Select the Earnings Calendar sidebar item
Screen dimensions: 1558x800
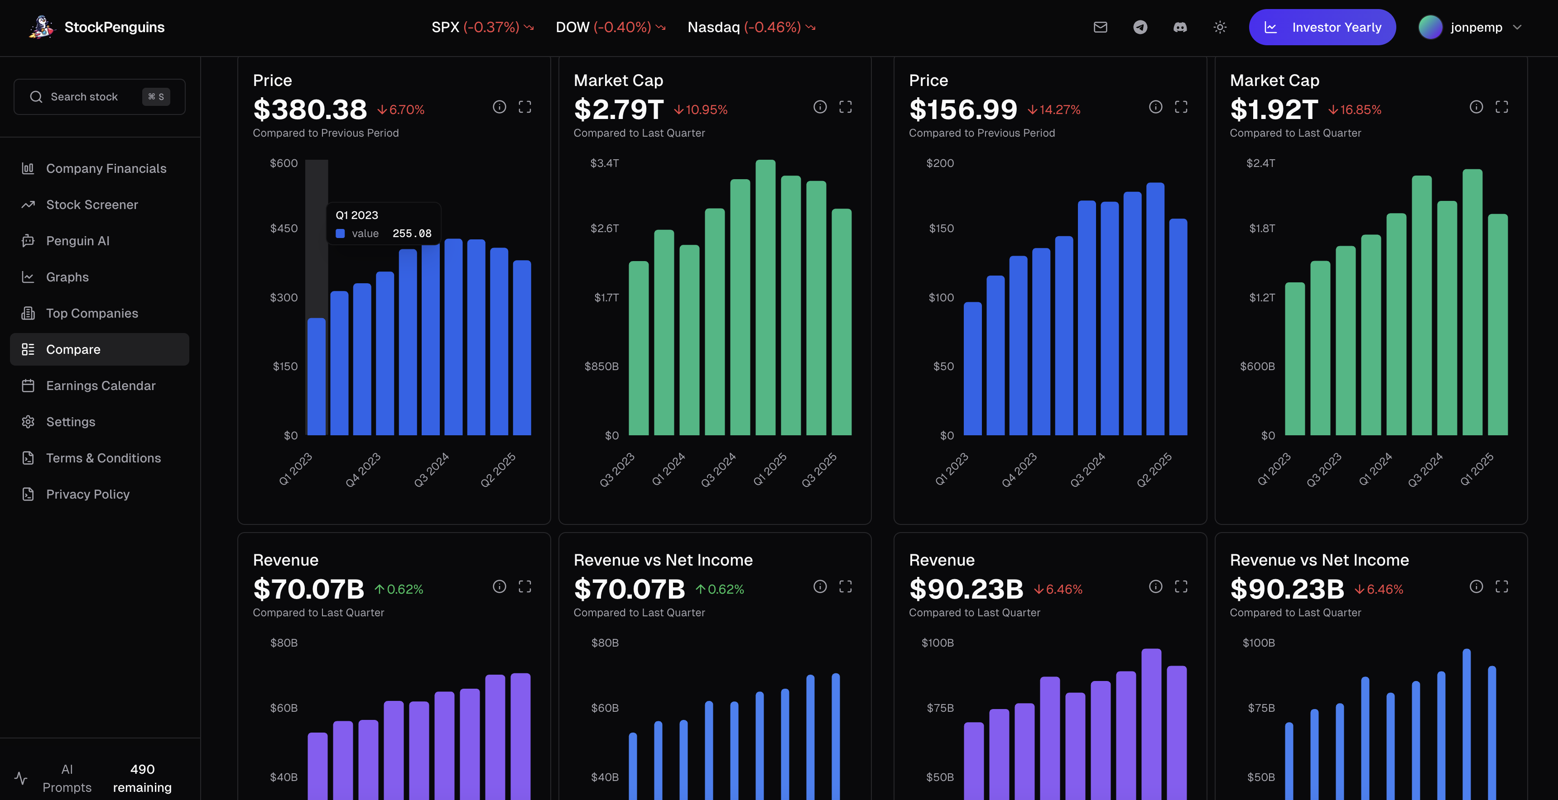101,386
